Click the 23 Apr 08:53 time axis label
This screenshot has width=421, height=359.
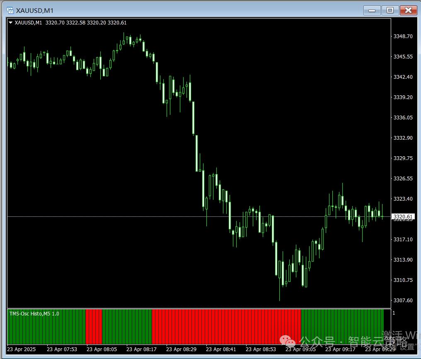tap(261, 349)
